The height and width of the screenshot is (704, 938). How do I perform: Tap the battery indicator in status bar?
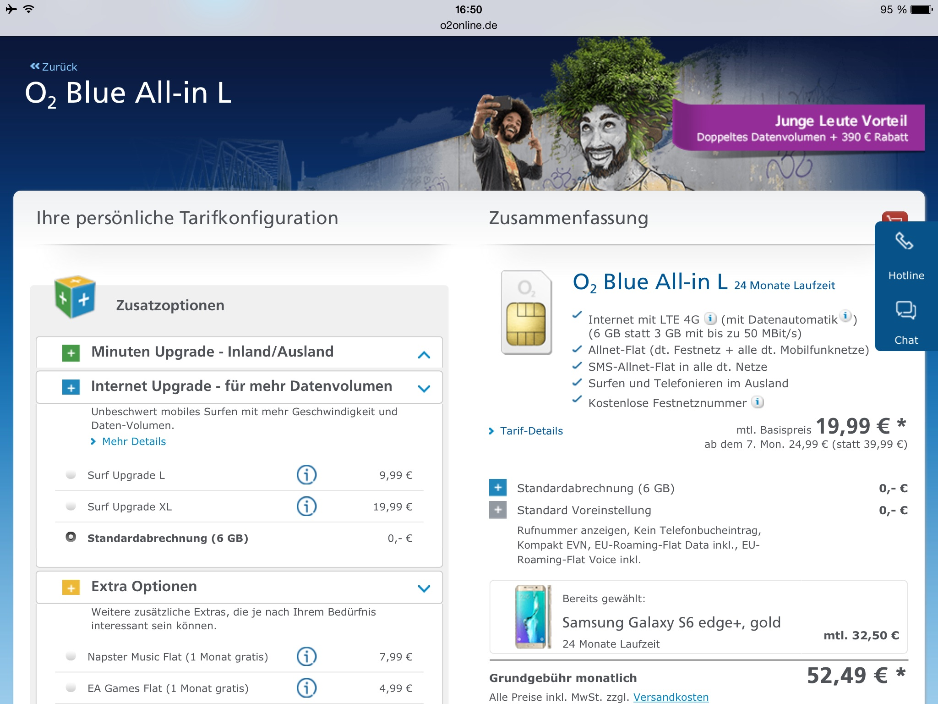922,9
